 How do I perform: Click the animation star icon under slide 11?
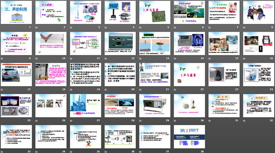click(71, 59)
